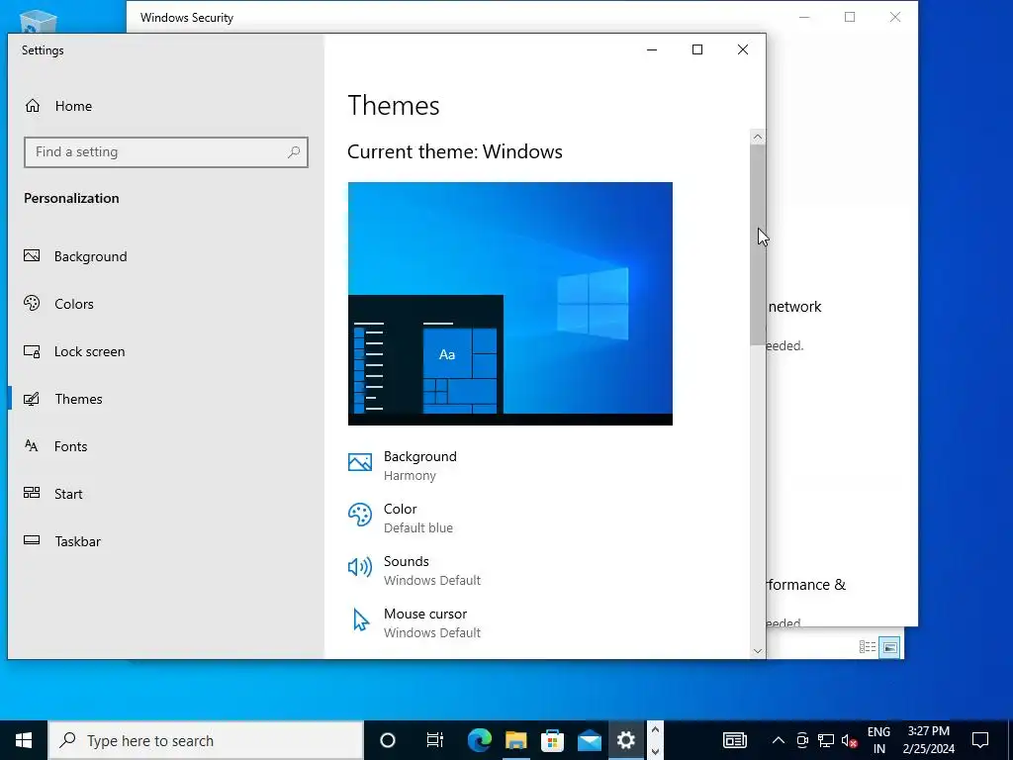The width and height of the screenshot is (1013, 760).
Task: Click the Meet Now tray icon
Action: point(802,740)
